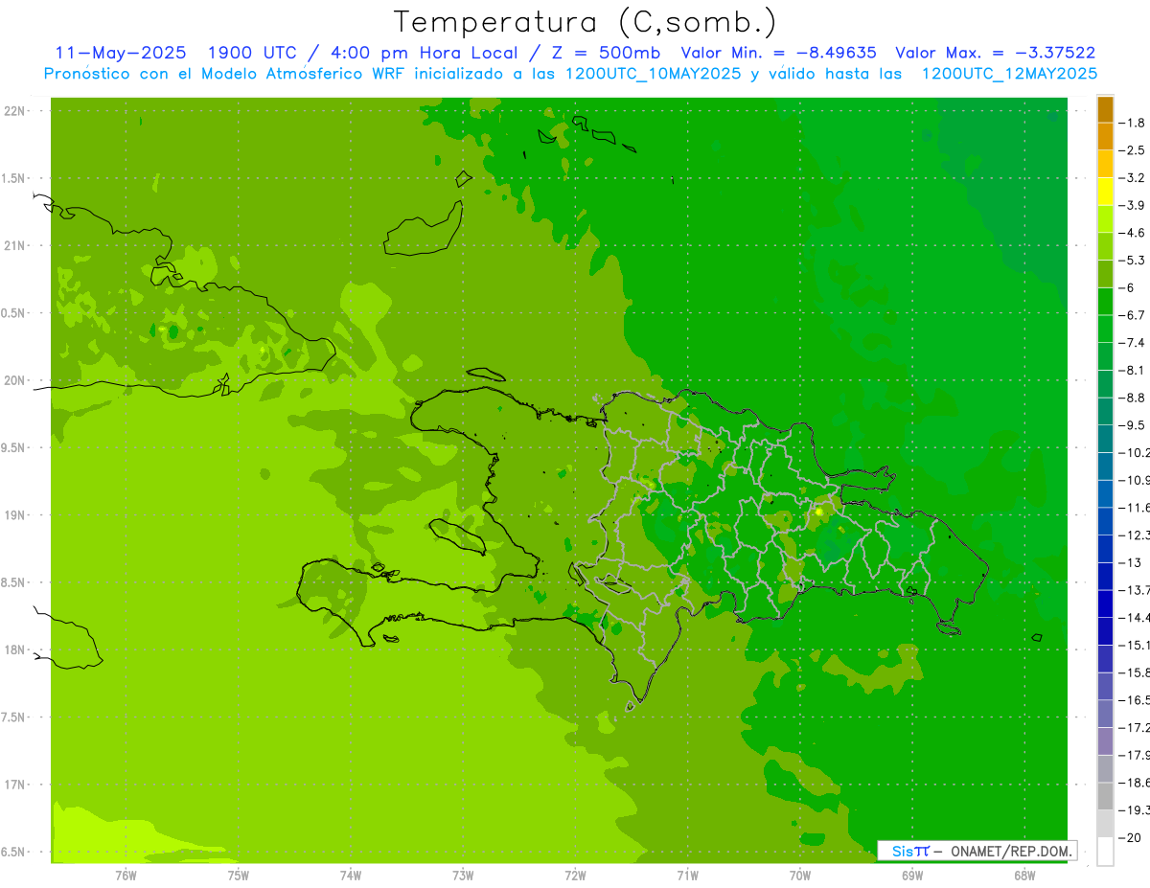Click the 18N latitude label
Screen dimensions: 1150x888
click(14, 649)
